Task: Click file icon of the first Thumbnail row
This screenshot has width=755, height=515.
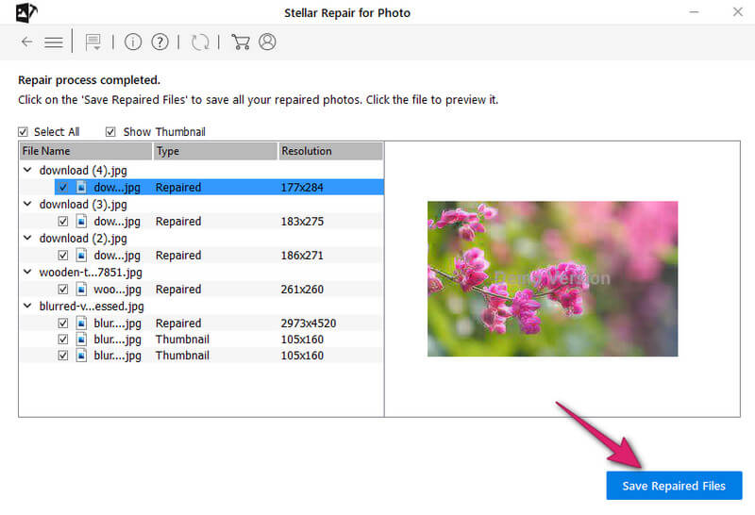Action: 81,340
